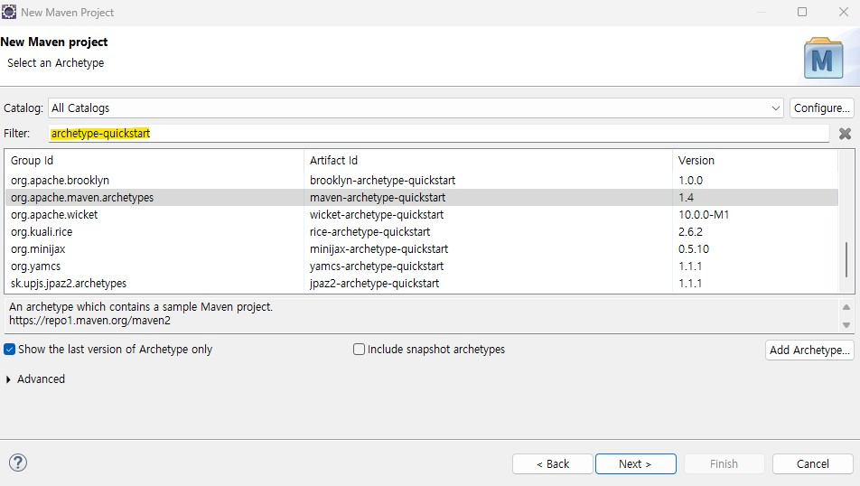This screenshot has width=860, height=486.
Task: Click the archetype list vertical scrollbar
Action: point(846,259)
